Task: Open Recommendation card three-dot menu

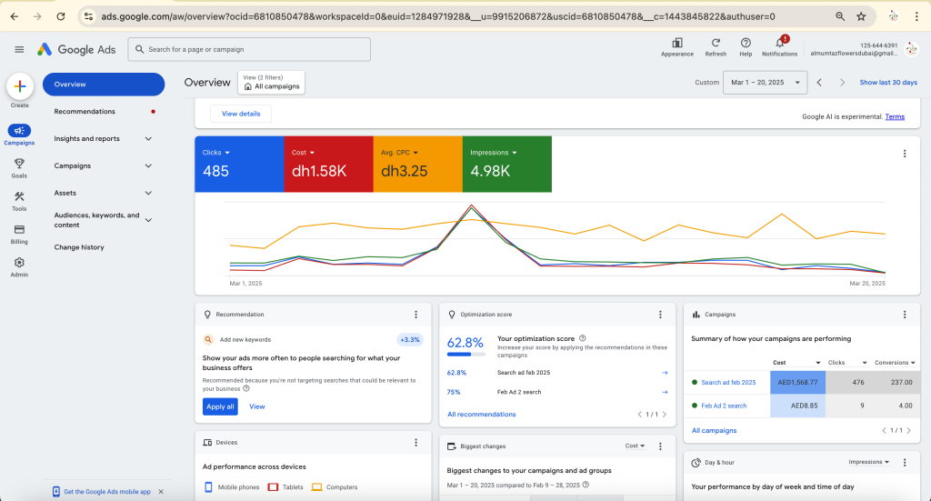Action: [415, 315]
